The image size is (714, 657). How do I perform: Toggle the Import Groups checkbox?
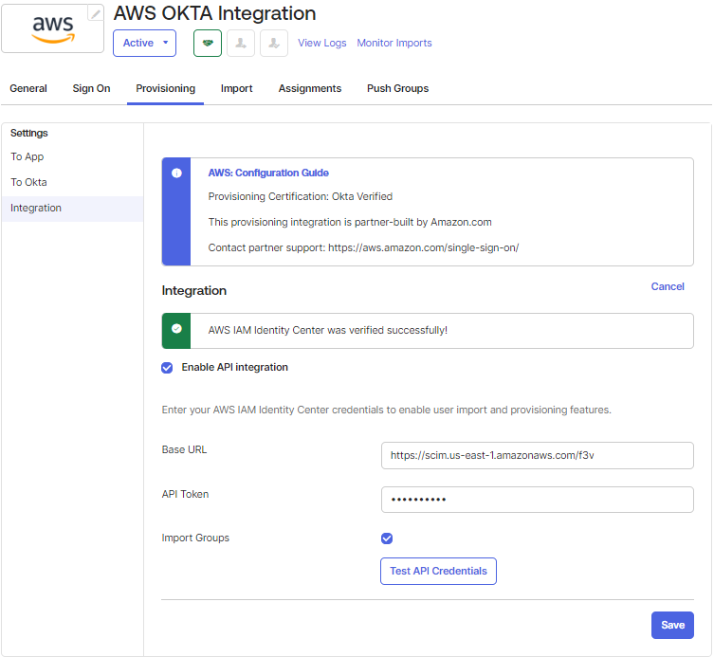coord(387,538)
